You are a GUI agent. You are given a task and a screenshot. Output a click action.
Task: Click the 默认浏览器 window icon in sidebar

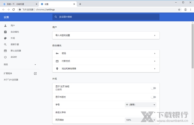5,51
